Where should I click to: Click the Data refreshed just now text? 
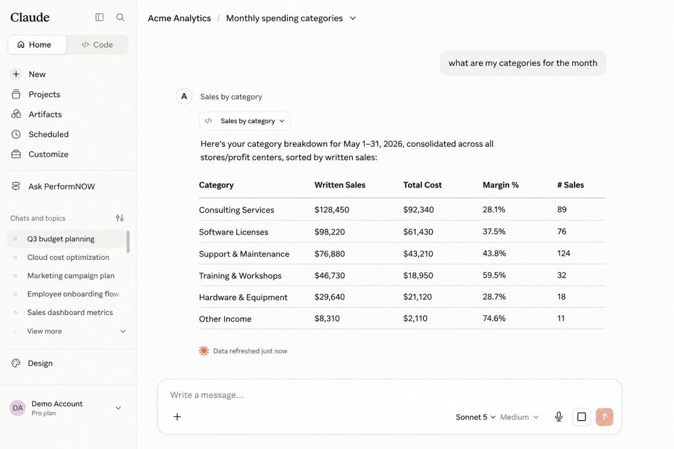pyautogui.click(x=250, y=351)
